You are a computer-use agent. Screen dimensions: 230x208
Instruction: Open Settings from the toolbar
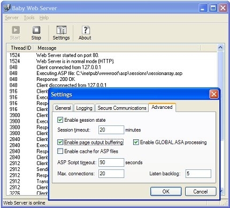click(61, 33)
